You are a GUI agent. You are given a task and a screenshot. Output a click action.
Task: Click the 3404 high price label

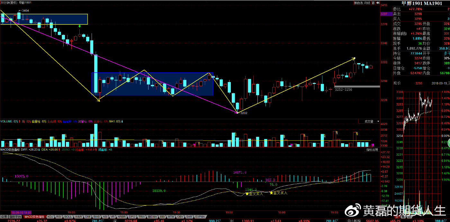[x=25, y=11]
